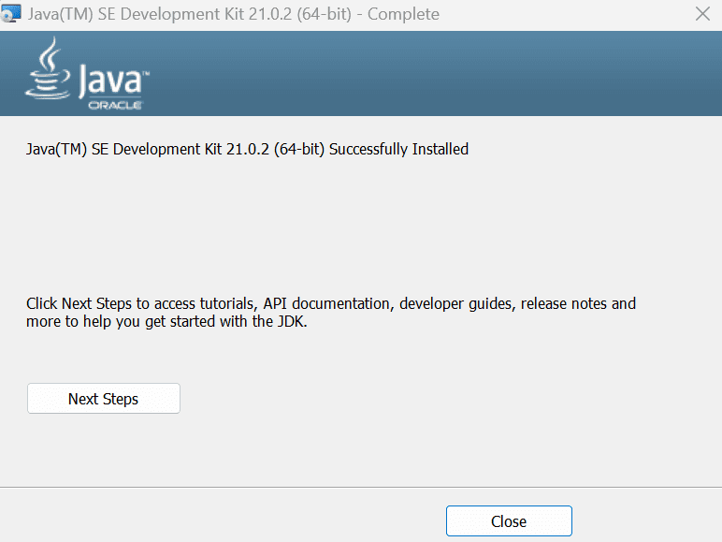Open Next Steps for tutorials and documentation
The width and height of the screenshot is (722, 542).
103,399
